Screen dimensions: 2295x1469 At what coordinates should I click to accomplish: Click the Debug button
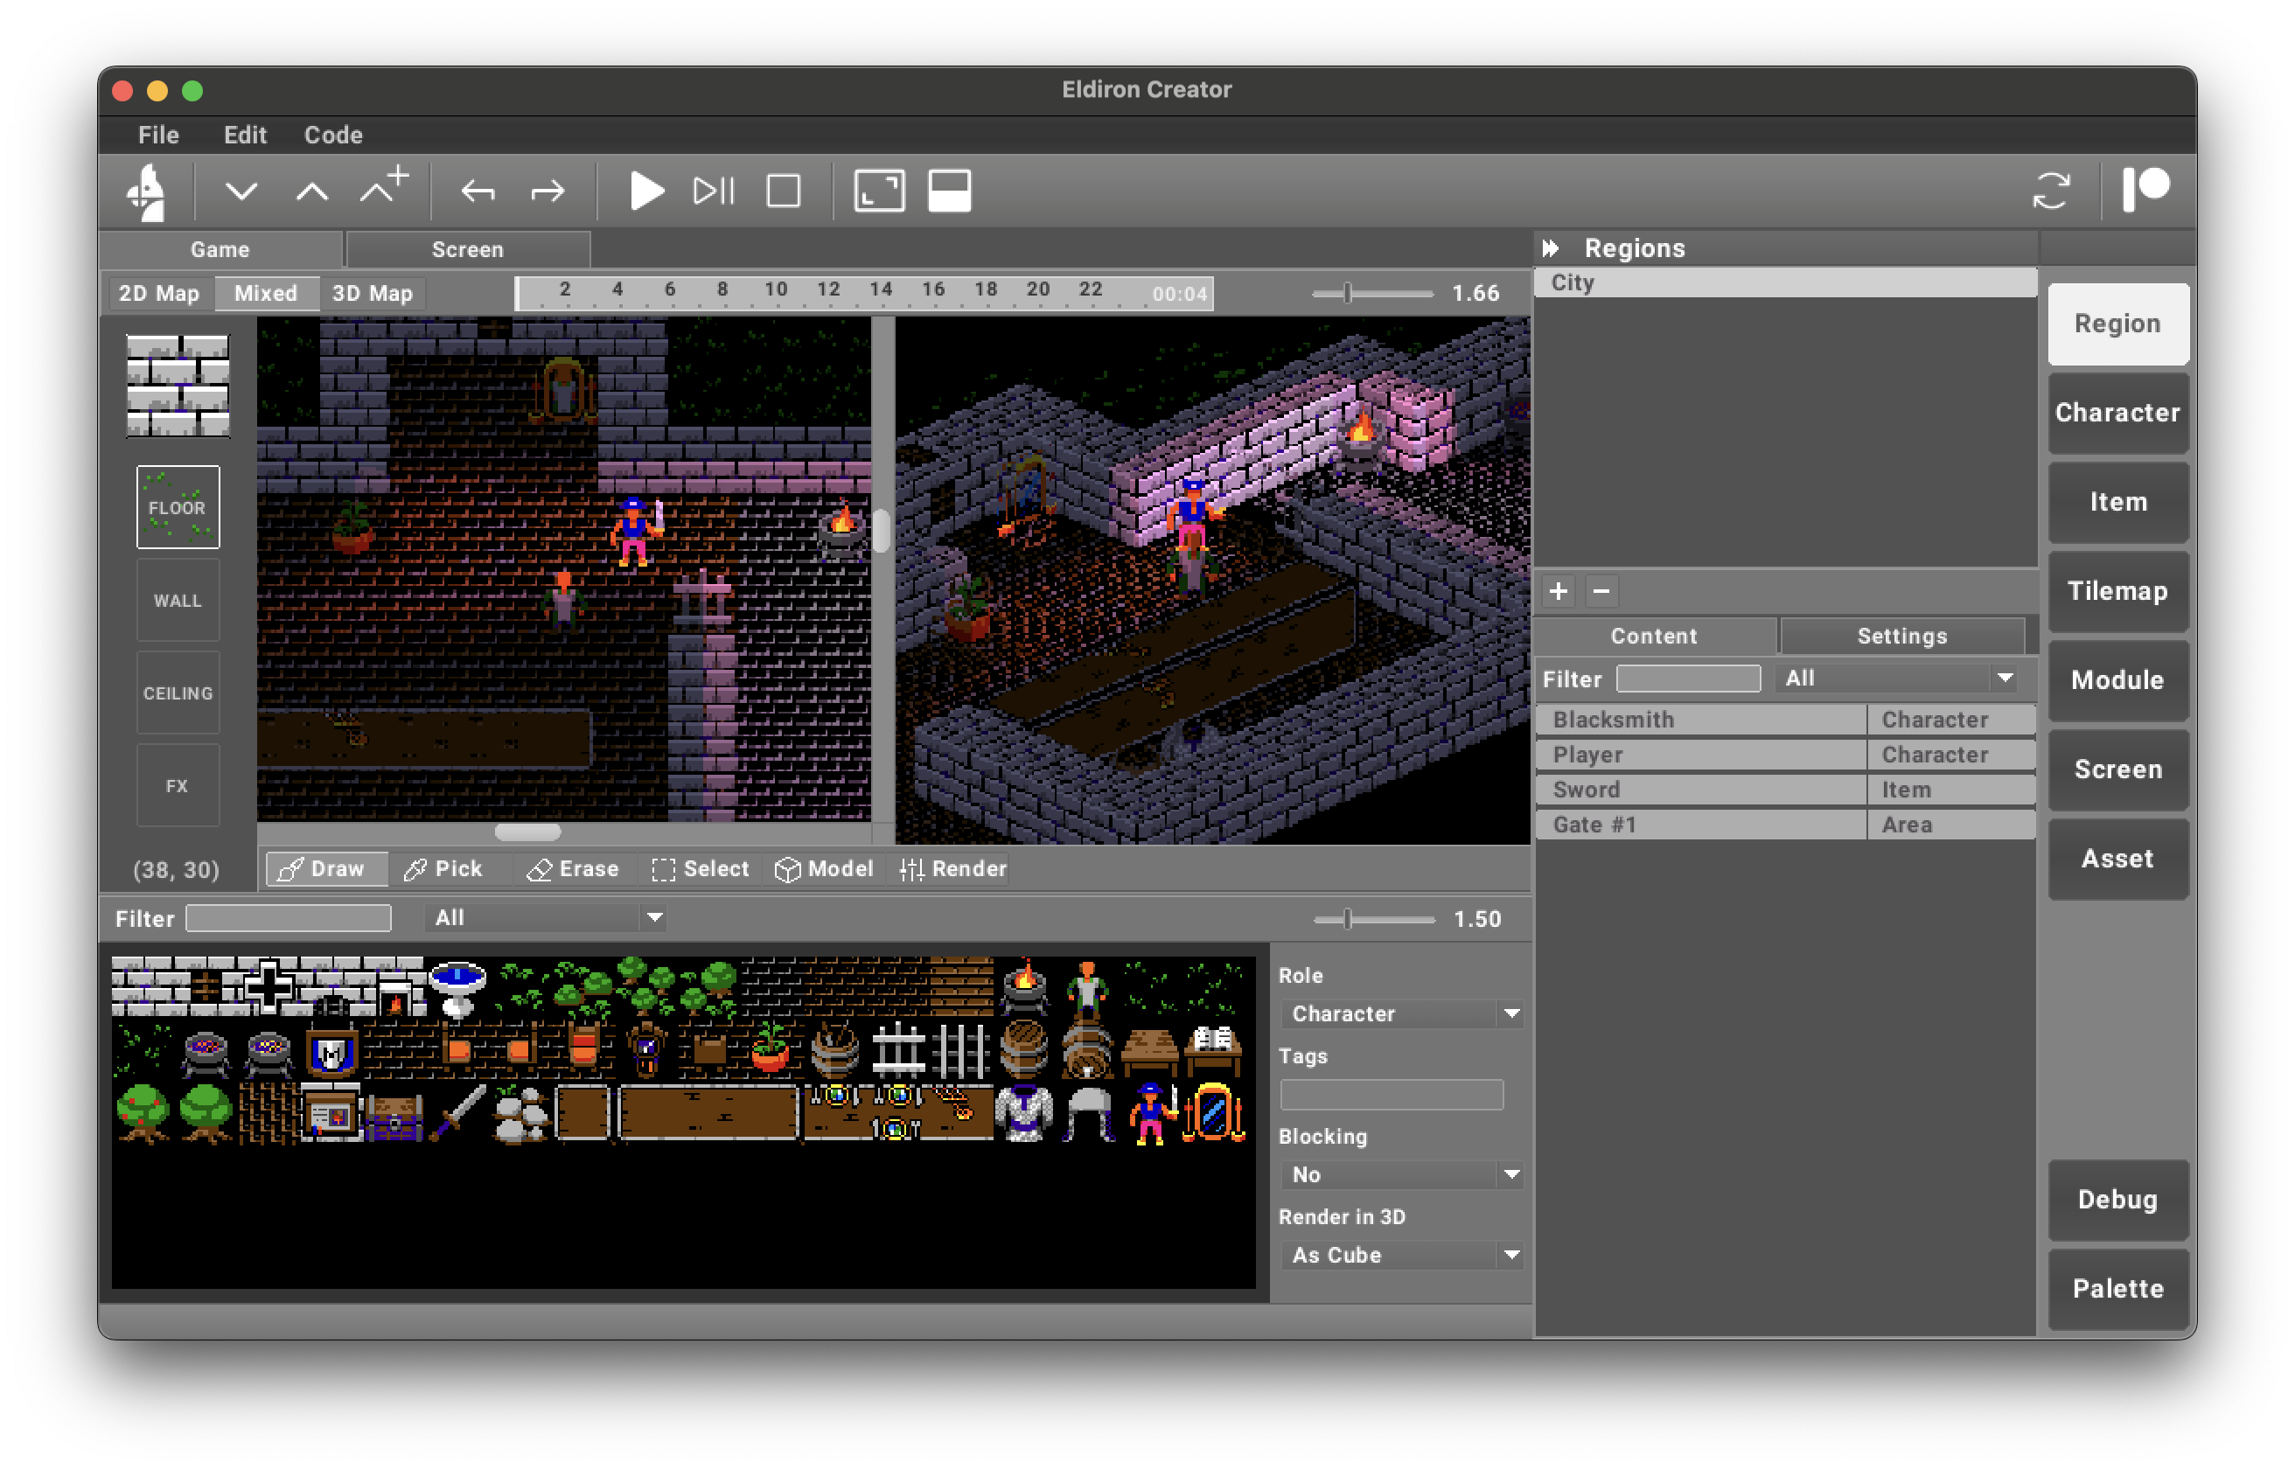click(x=2117, y=1200)
